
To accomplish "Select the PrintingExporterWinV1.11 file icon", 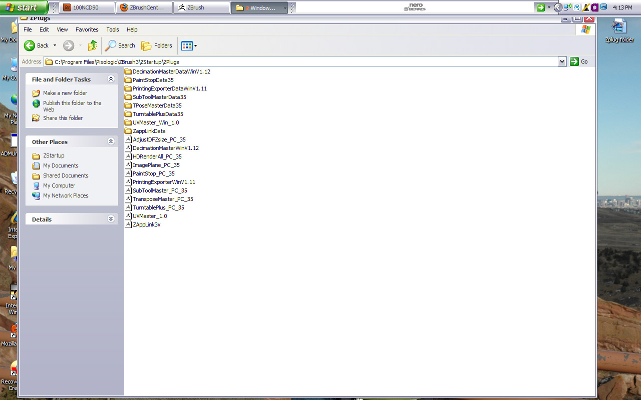I will 128,182.
